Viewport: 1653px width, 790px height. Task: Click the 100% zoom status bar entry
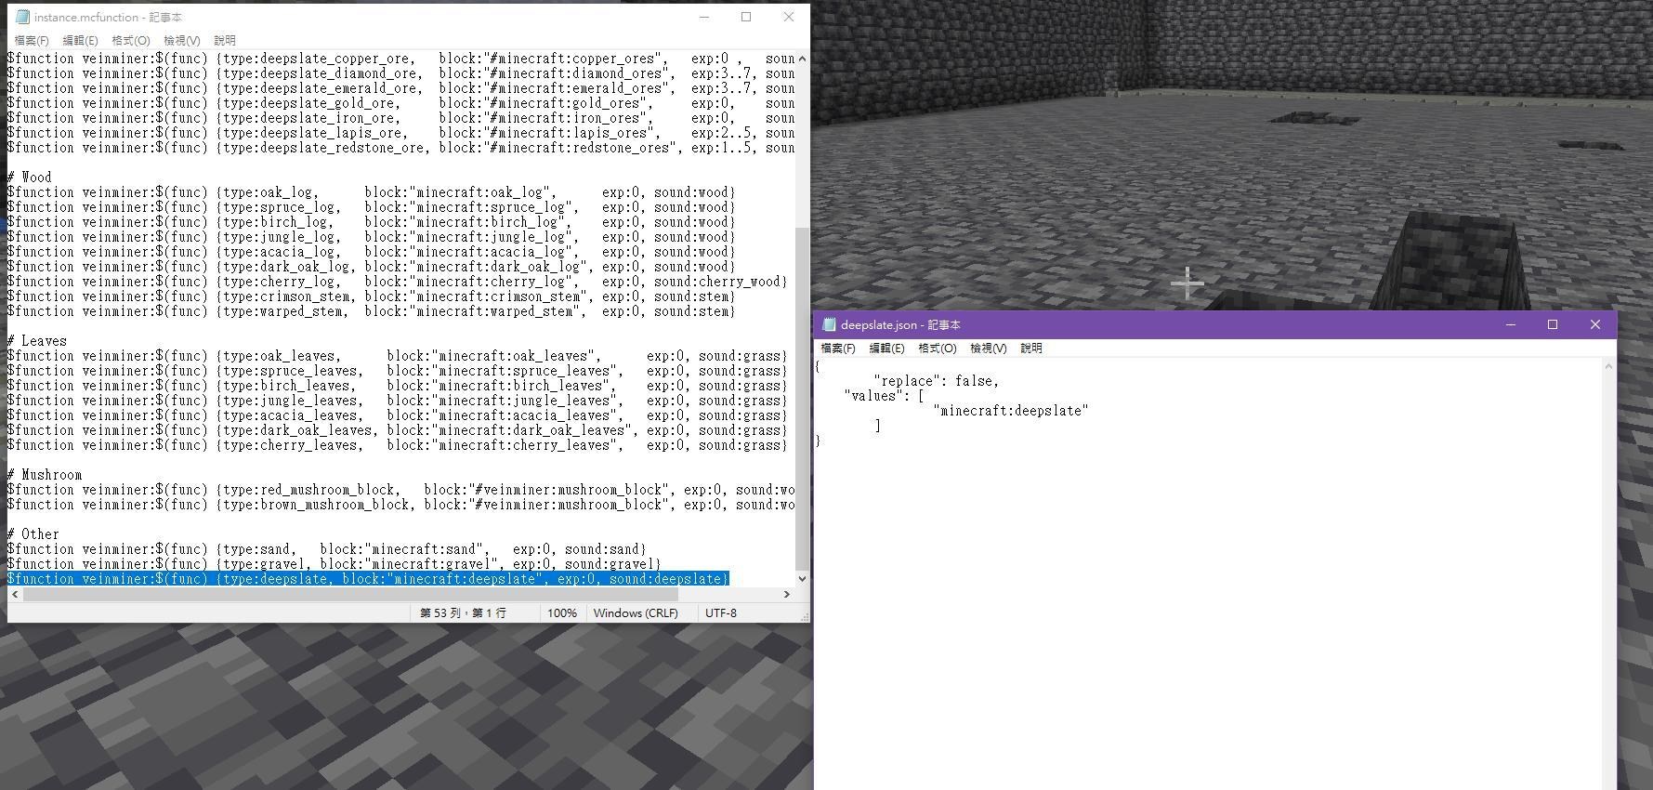[x=562, y=613]
